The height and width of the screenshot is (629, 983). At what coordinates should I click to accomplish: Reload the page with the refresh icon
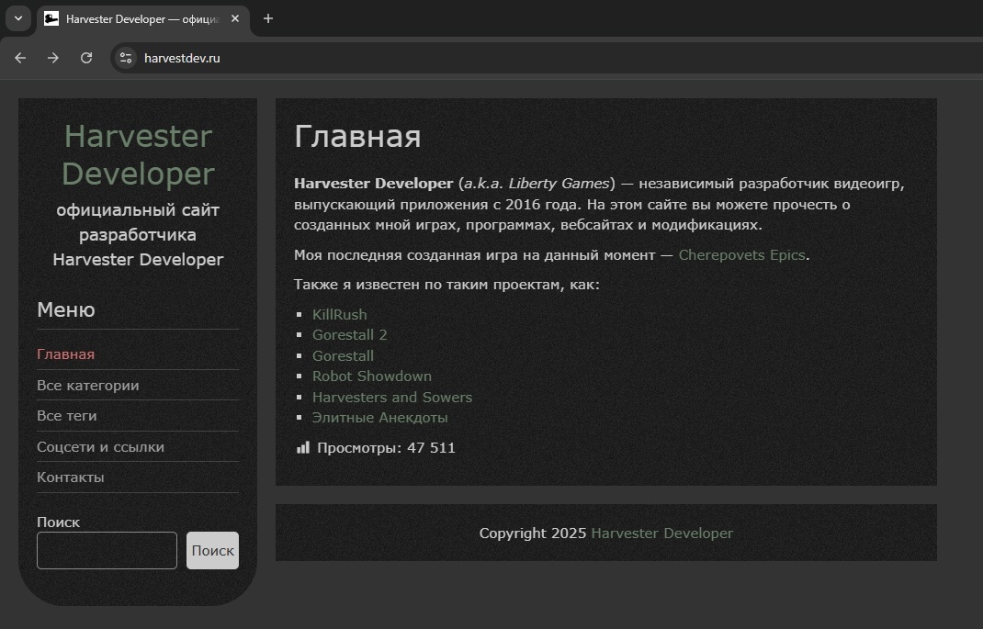pos(86,58)
